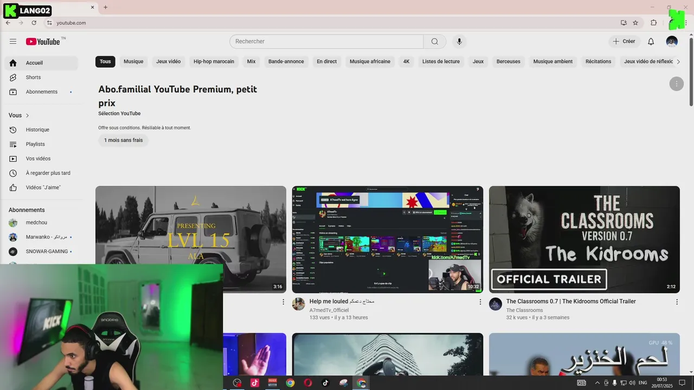Select the En direct filter chip
This screenshot has height=390, width=694.
[x=327, y=62]
